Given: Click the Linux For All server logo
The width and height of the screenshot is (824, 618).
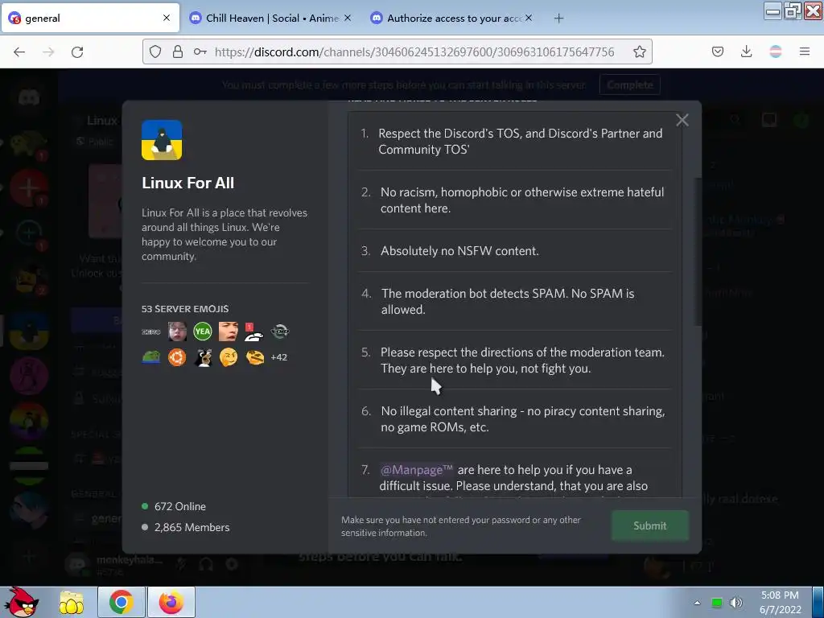Looking at the screenshot, I should pos(162,140).
